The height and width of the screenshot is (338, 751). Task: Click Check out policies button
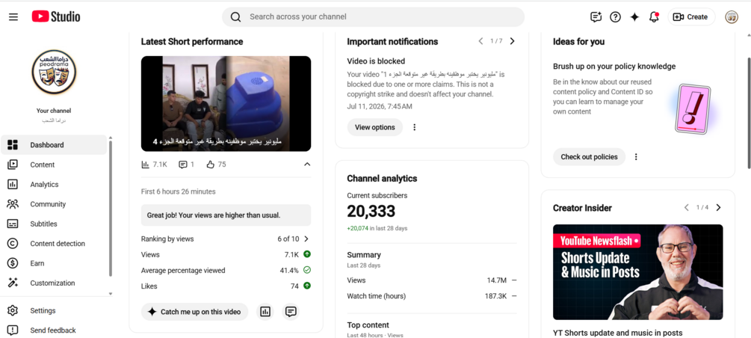[589, 157]
